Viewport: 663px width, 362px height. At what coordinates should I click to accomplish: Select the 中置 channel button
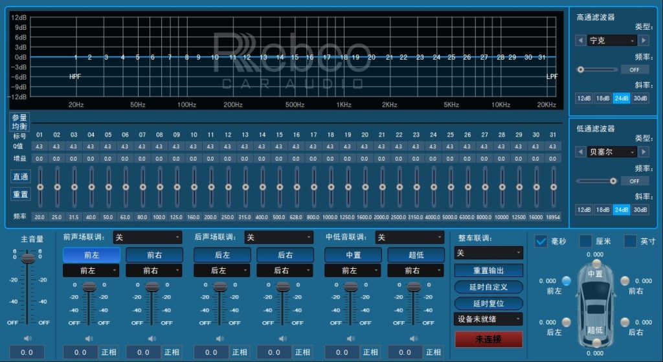pos(353,255)
